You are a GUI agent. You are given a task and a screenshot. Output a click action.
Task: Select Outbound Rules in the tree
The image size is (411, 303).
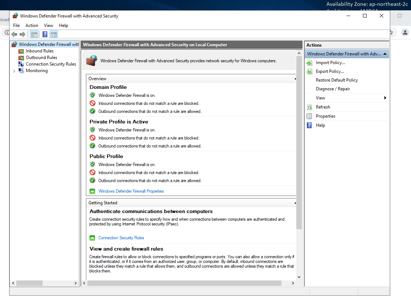[42, 58]
